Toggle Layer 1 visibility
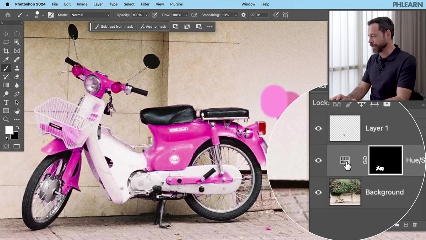Viewport: 426px width, 240px height. pyautogui.click(x=318, y=128)
